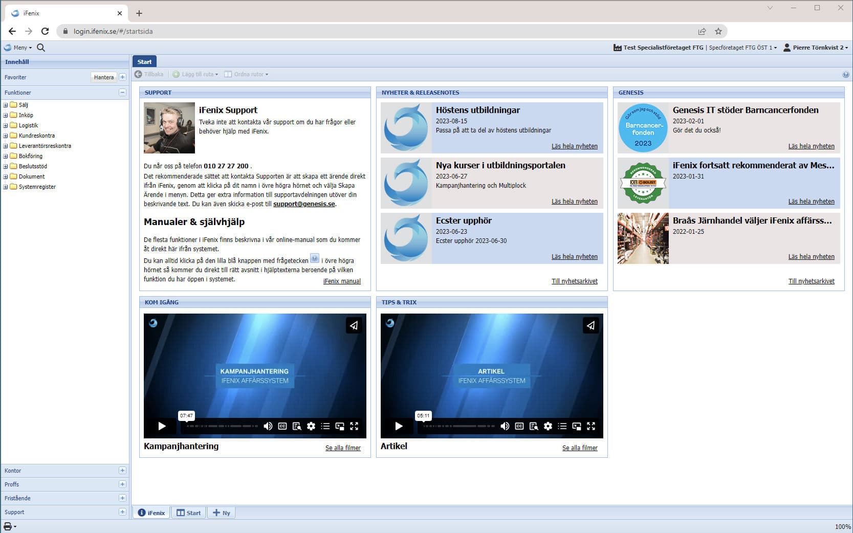This screenshot has height=533, width=853.
Task: Click the blue help question mark icon
Action: click(x=846, y=75)
